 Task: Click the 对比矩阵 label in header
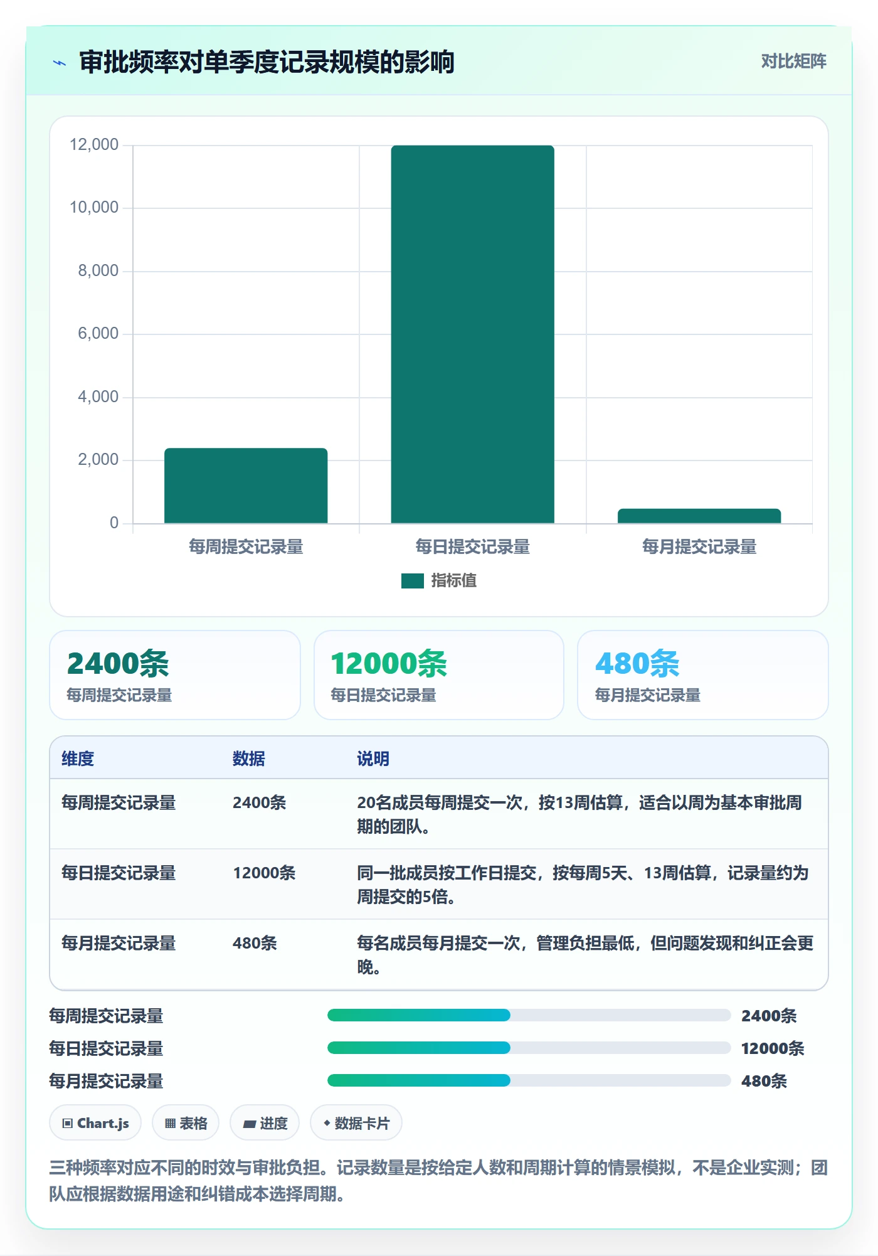[x=793, y=61]
